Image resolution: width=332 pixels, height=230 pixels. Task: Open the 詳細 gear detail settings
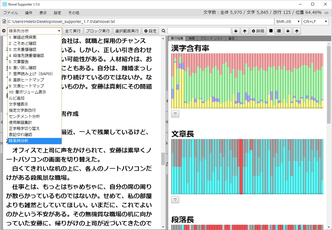258,31
